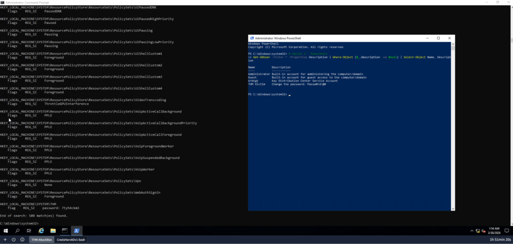Click Select-Object in the PowerShell command
The width and height of the screenshot is (513, 244).
[414, 57]
